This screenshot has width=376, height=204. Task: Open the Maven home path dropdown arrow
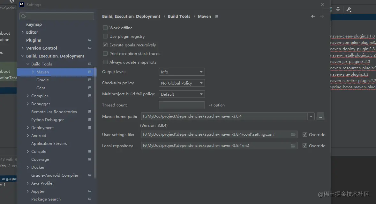point(311,116)
